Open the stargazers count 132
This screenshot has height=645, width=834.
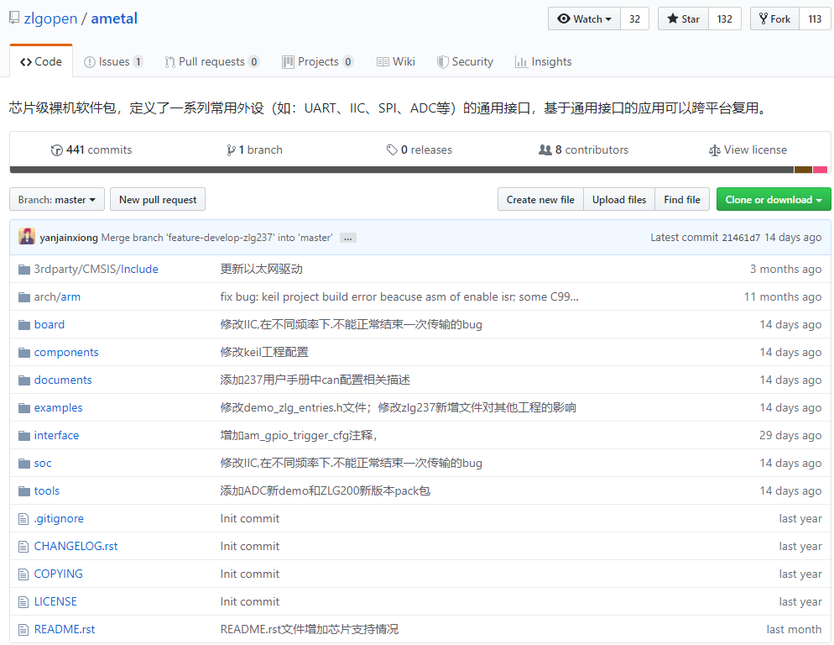(724, 18)
